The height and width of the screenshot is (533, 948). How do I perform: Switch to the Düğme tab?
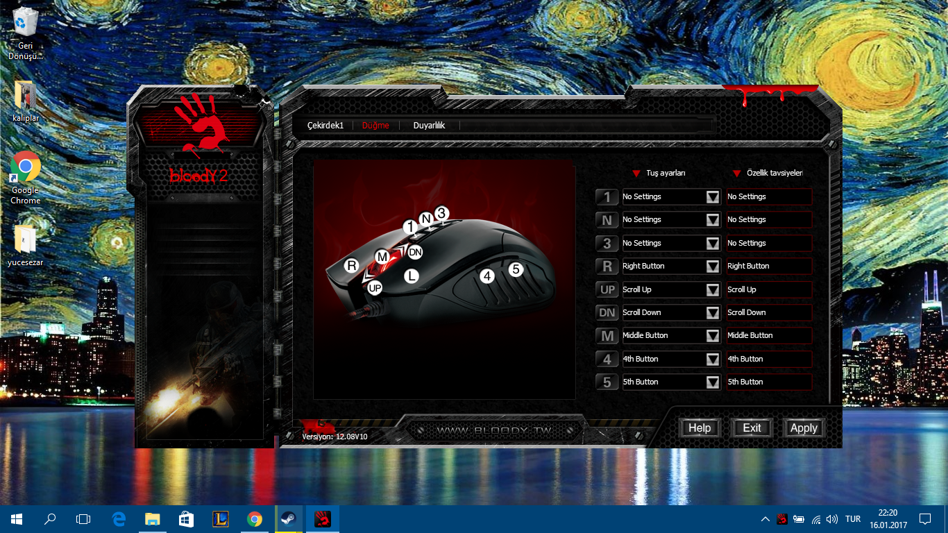375,126
